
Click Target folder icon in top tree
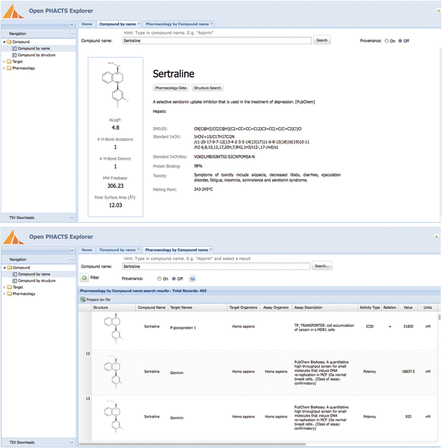[9, 62]
